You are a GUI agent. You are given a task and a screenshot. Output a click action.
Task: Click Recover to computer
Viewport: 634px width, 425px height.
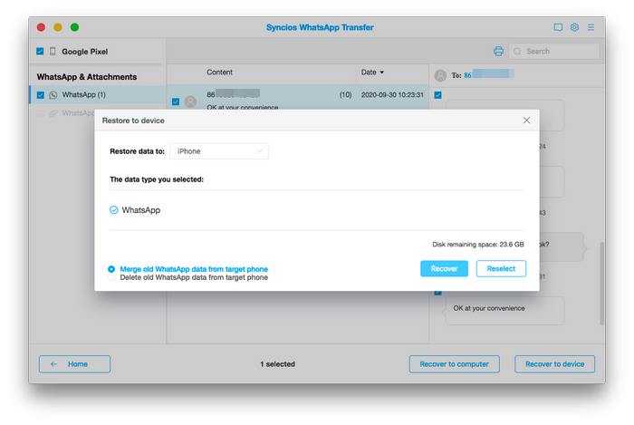pyautogui.click(x=454, y=364)
